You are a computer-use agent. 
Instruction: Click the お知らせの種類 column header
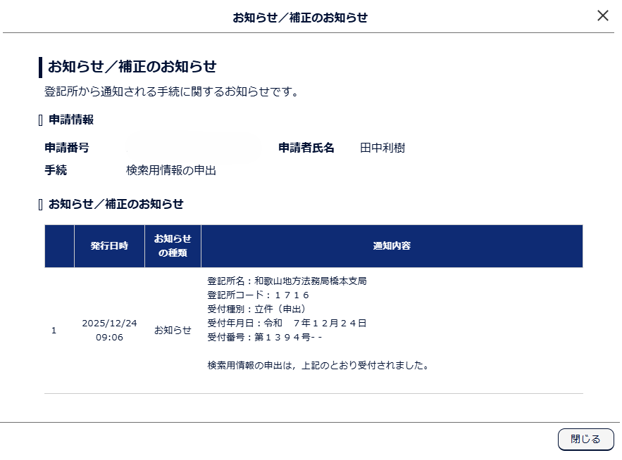(x=173, y=246)
